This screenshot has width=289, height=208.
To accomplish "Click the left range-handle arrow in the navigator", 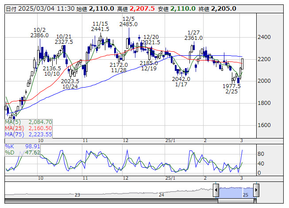I will [x=216, y=190].
